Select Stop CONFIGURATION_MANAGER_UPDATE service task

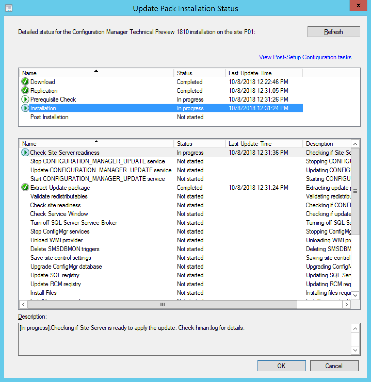pyautogui.click(x=185, y=161)
